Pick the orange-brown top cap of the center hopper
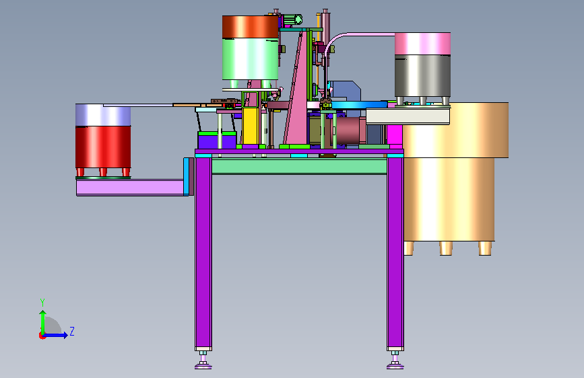Viewport: 584px width, 378px height. [251, 27]
